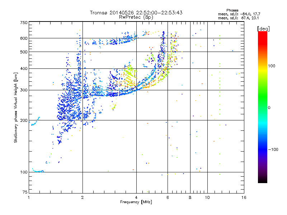Select the 'mean, sd,X: 87.4, 23.1' line
This screenshot has height=215, width=287.
pyautogui.click(x=238, y=18)
